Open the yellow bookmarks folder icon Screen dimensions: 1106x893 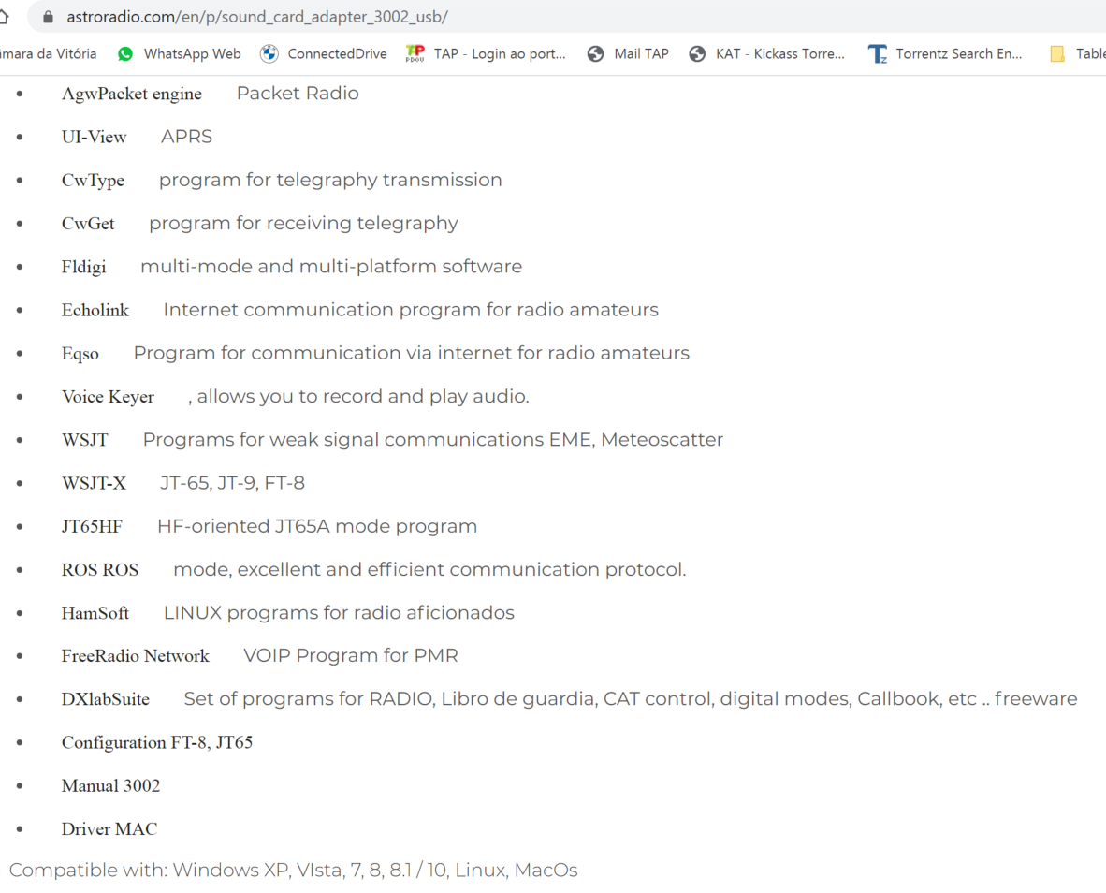[x=1056, y=54]
